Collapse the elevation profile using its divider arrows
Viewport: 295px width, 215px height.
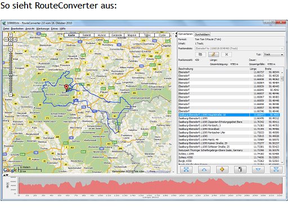coord(6,175)
